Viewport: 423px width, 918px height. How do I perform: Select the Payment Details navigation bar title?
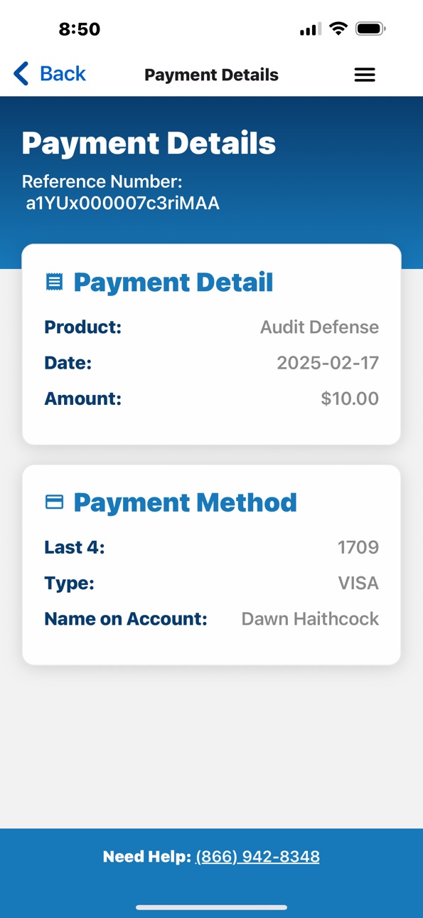click(x=211, y=75)
